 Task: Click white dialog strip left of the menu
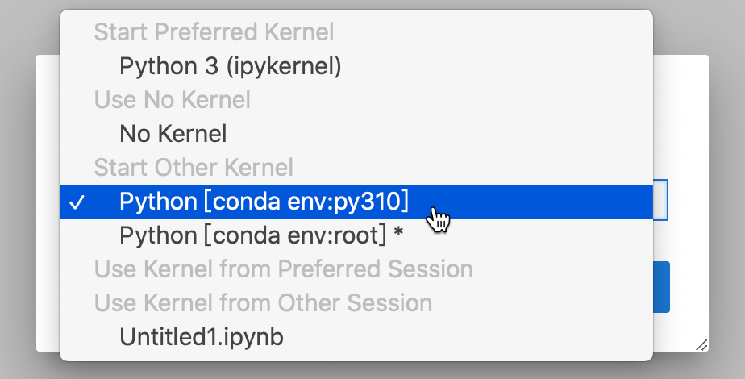tap(48, 202)
